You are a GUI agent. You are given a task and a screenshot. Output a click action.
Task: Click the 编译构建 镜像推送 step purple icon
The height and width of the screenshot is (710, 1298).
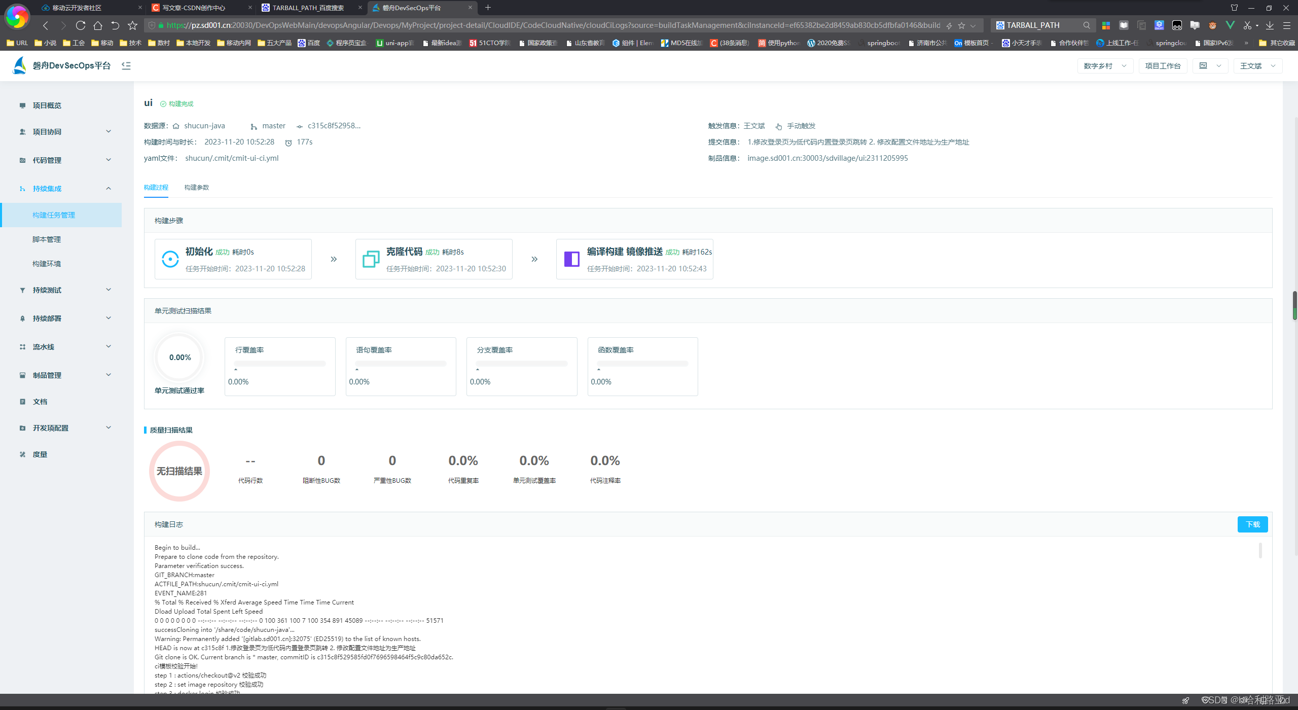pyautogui.click(x=572, y=259)
